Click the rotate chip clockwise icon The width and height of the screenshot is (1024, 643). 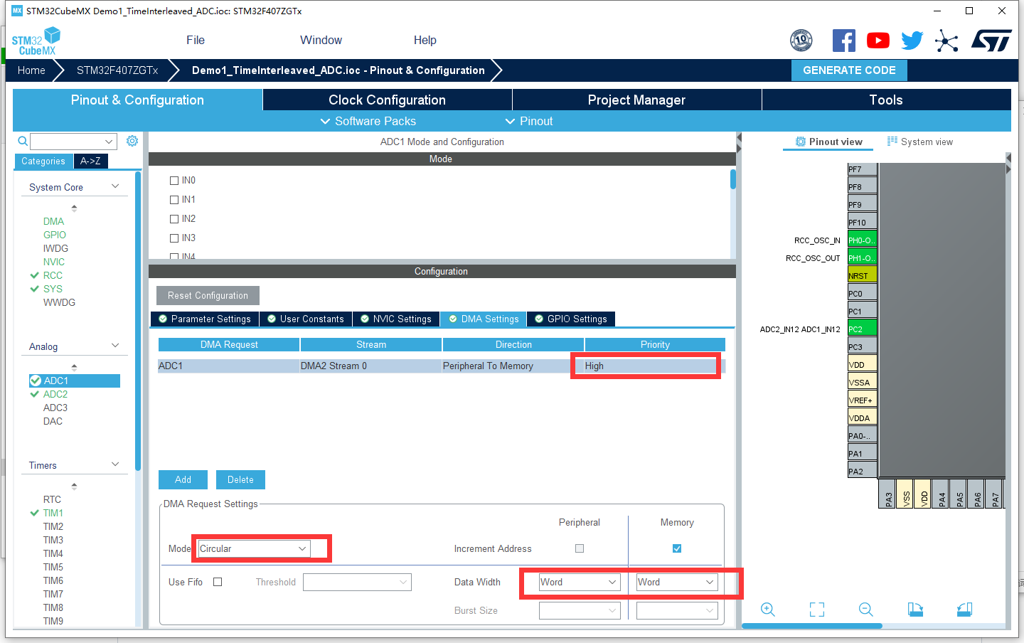(915, 610)
